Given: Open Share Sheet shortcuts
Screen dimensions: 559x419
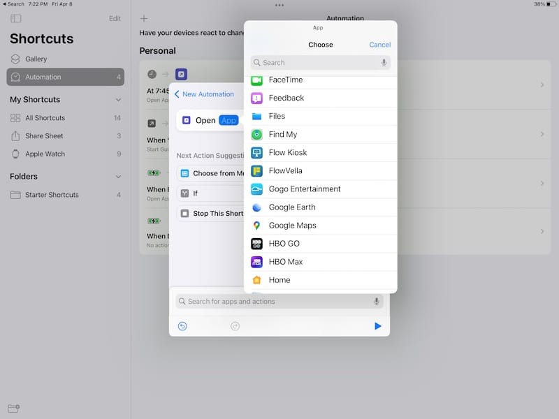Looking at the screenshot, I should [x=66, y=136].
